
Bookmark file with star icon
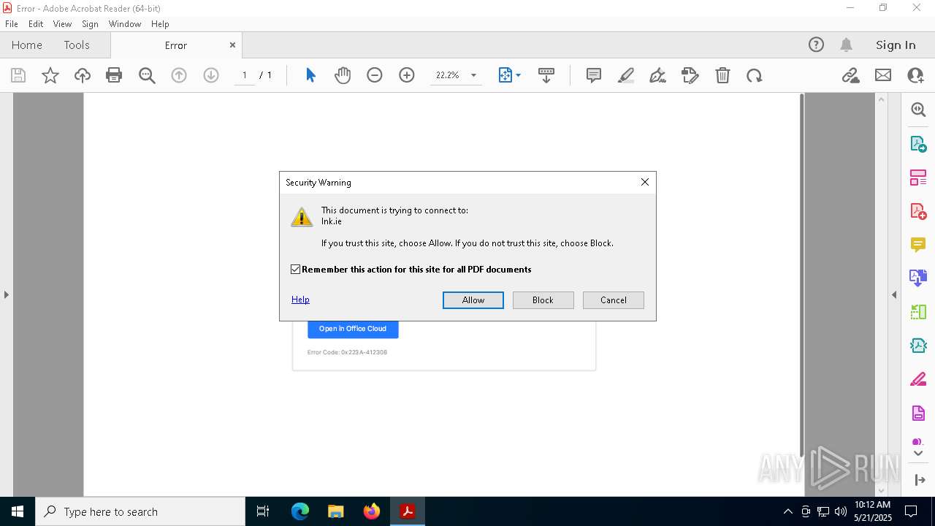(x=50, y=75)
